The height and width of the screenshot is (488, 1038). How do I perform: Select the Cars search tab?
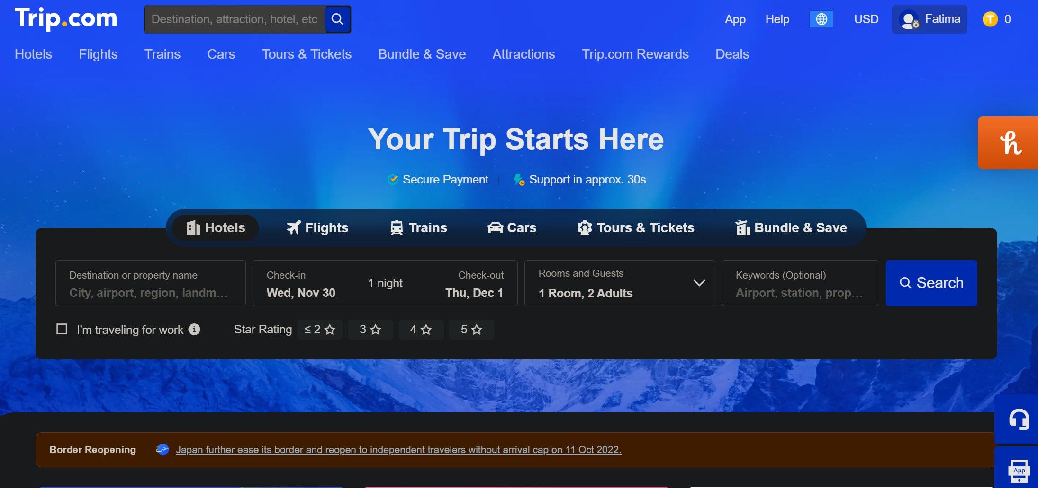pyautogui.click(x=512, y=228)
